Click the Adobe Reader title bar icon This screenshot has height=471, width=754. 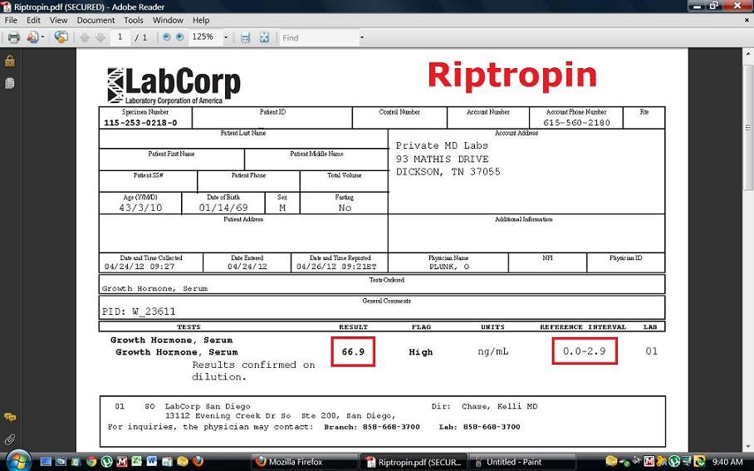(6, 7)
